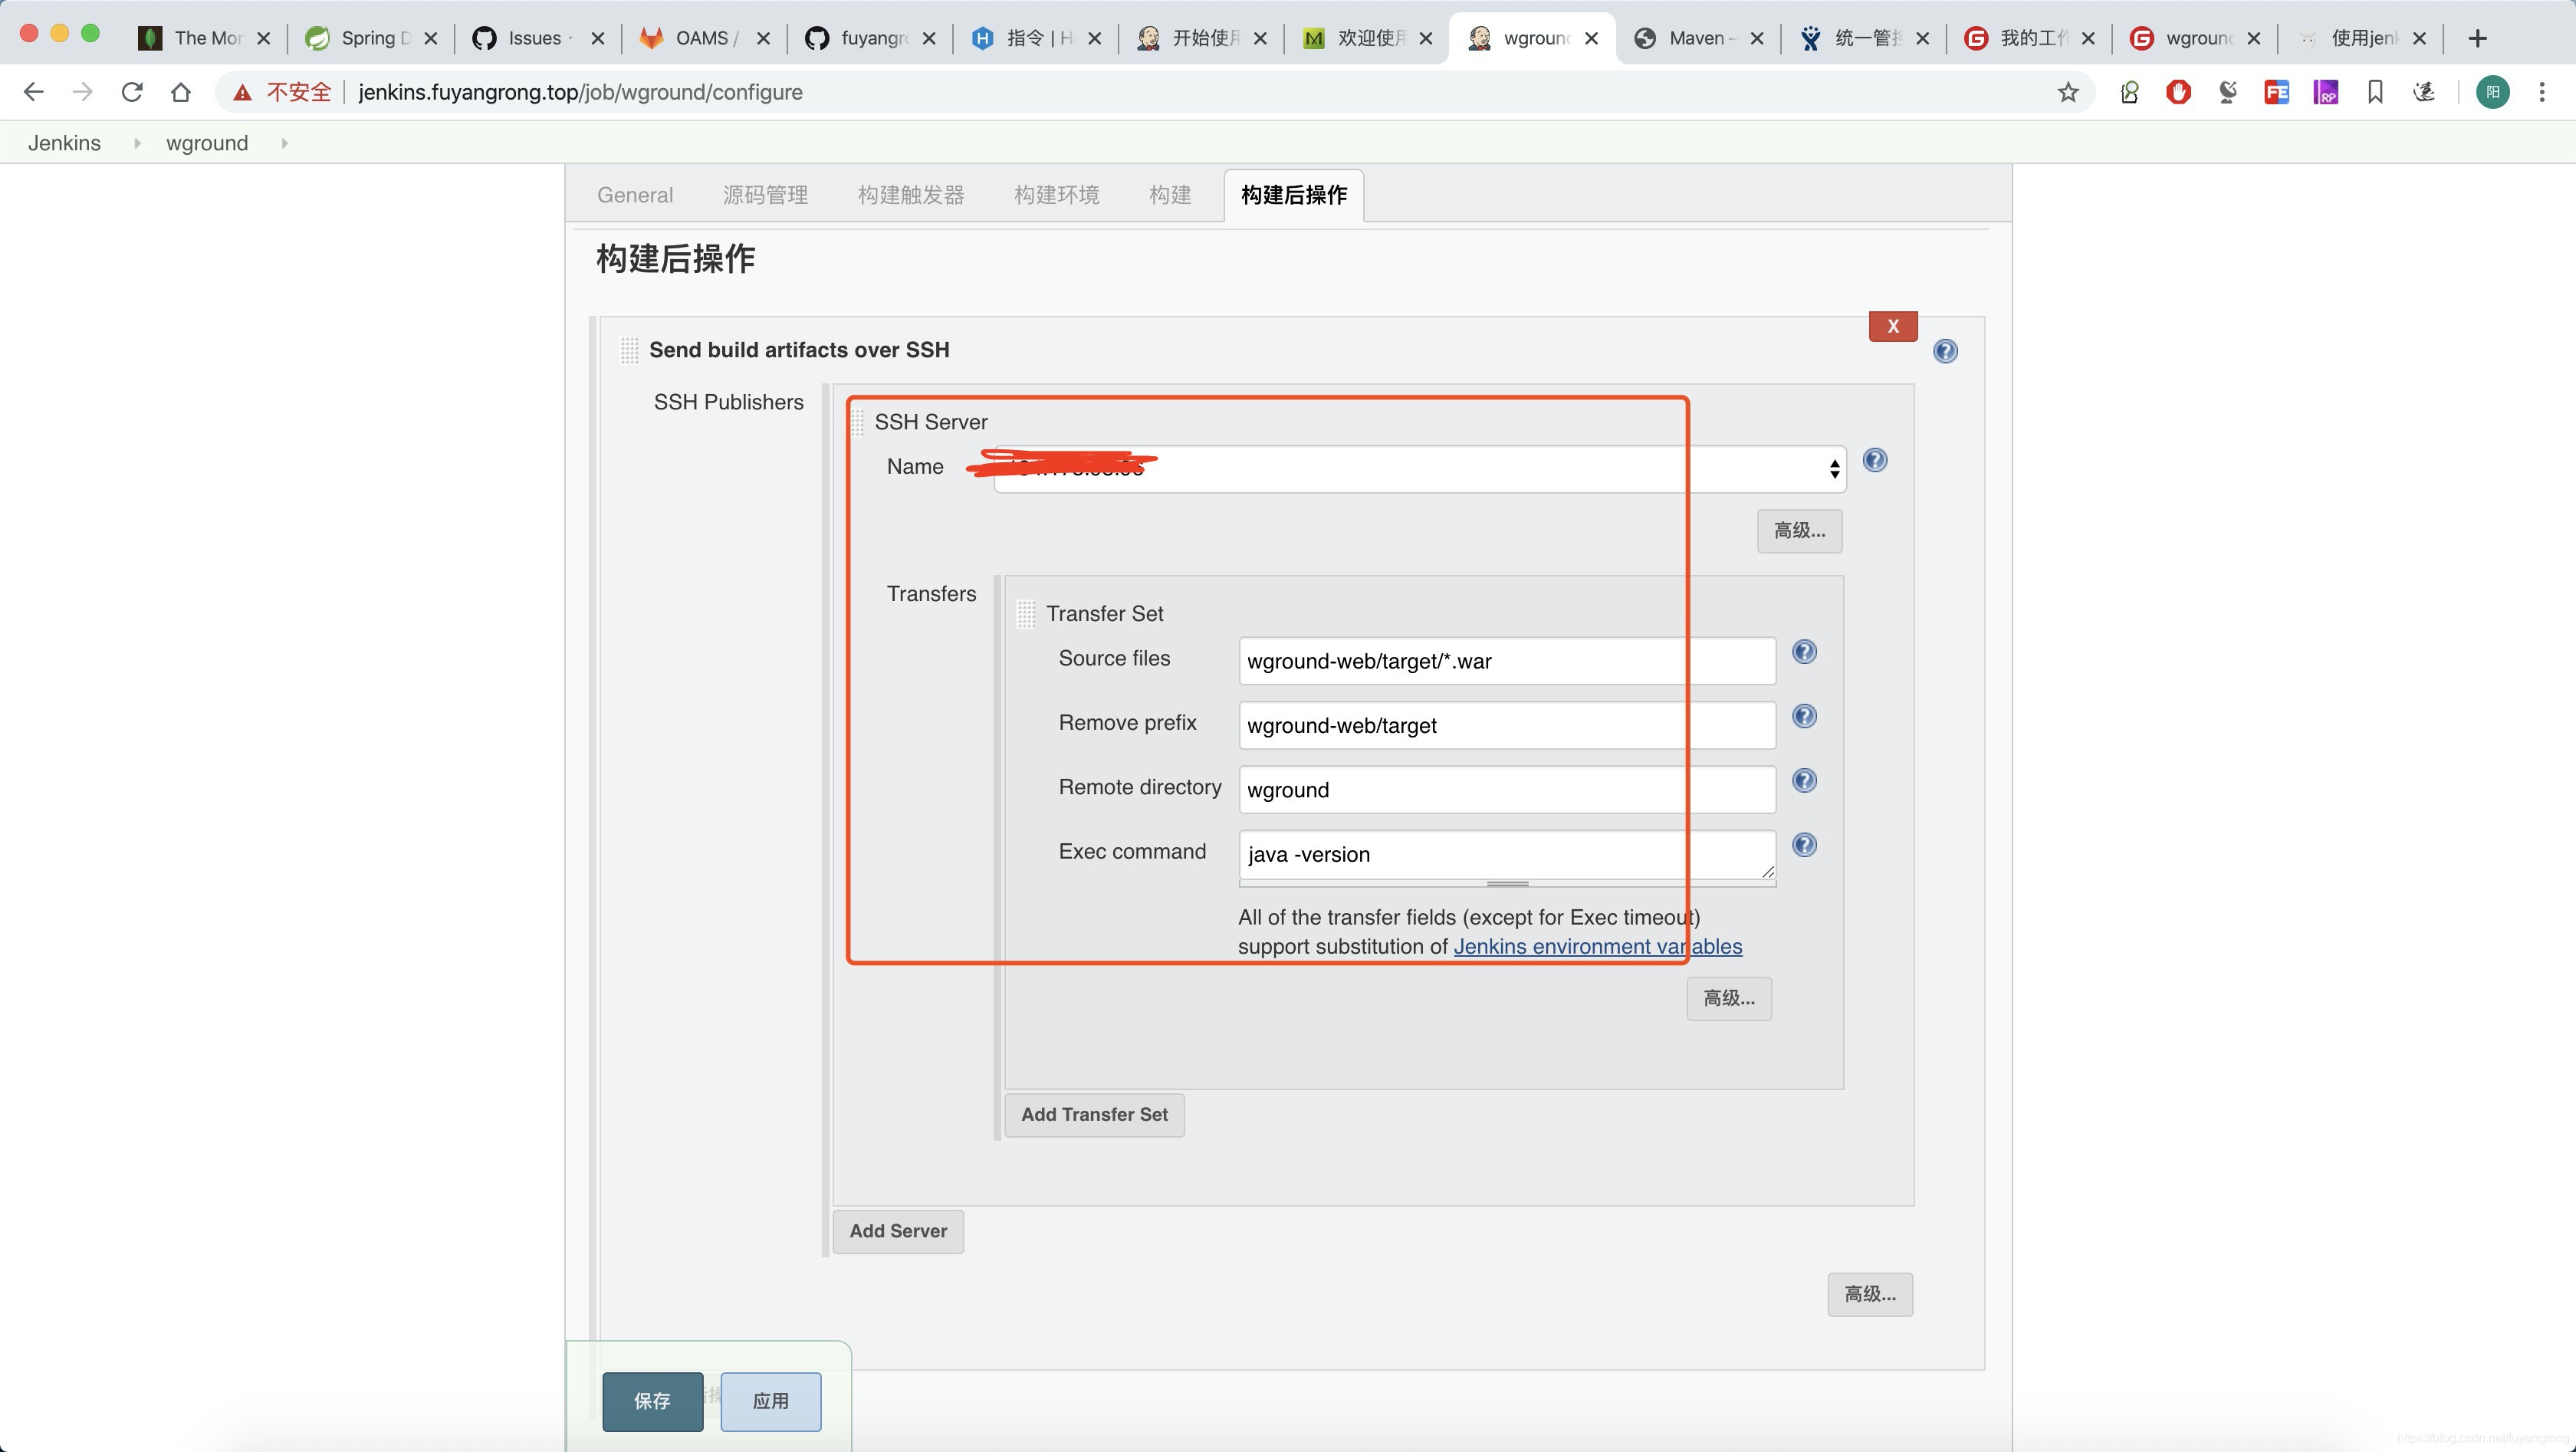The height and width of the screenshot is (1452, 2576).
Task: Show help for Source files field
Action: pyautogui.click(x=1804, y=652)
